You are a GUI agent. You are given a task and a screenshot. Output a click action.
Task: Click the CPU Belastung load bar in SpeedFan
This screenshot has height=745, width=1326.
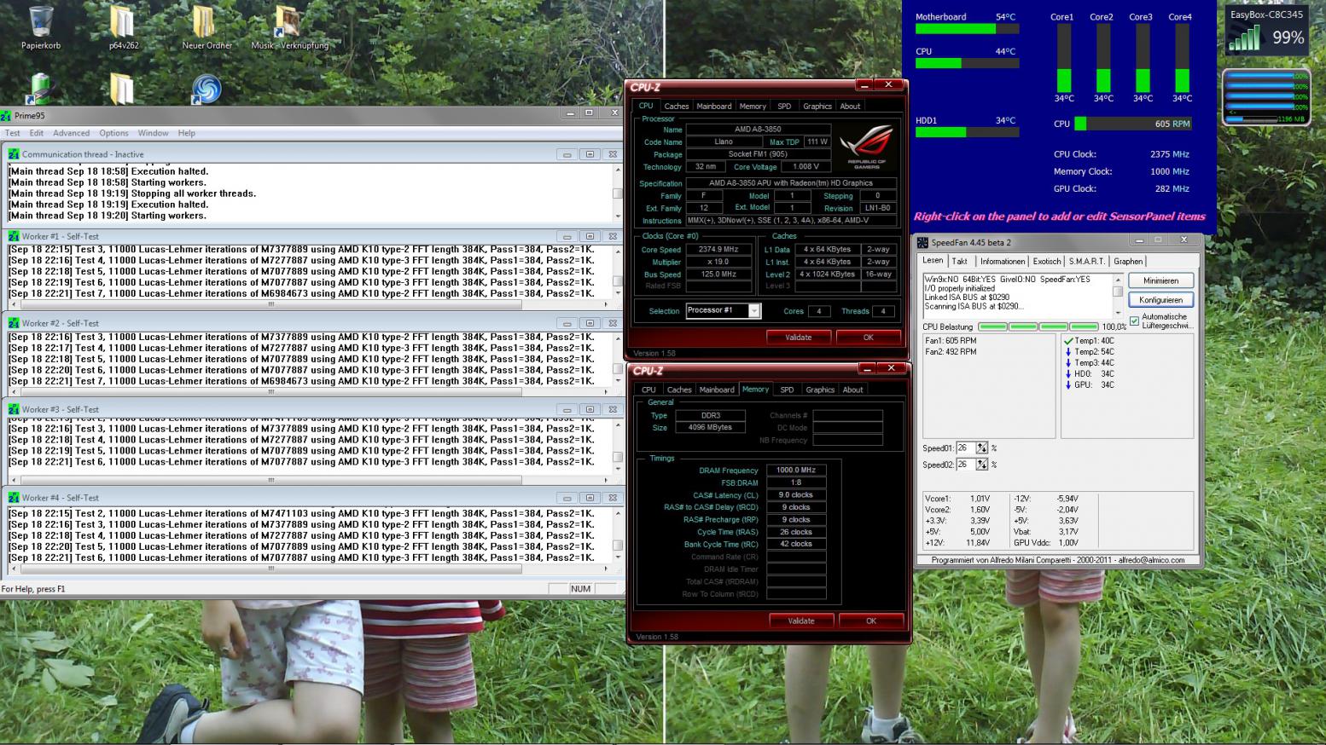[x=1038, y=326]
